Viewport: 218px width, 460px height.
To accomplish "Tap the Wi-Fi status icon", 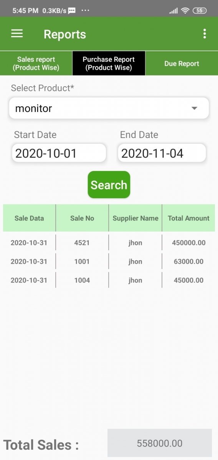I will click(x=185, y=11).
